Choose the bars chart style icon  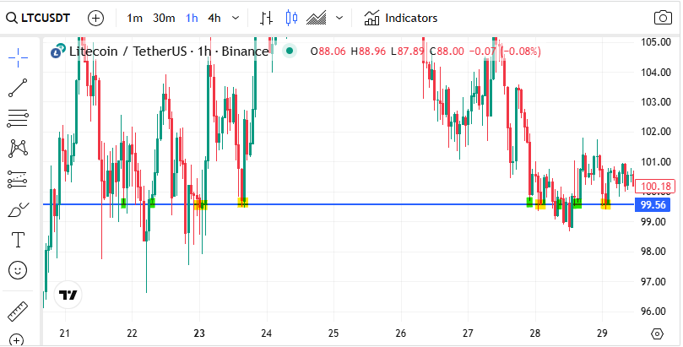point(267,19)
